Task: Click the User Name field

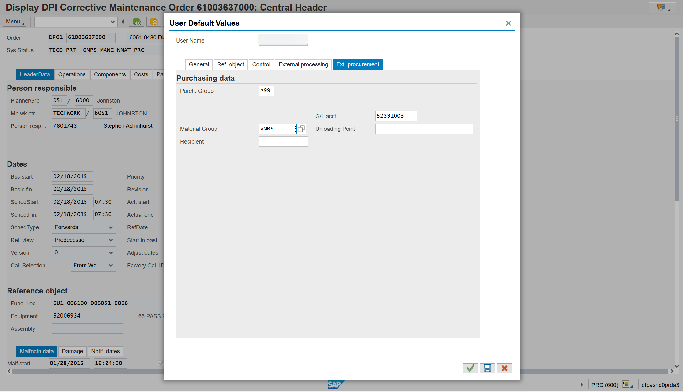Action: coord(283,40)
